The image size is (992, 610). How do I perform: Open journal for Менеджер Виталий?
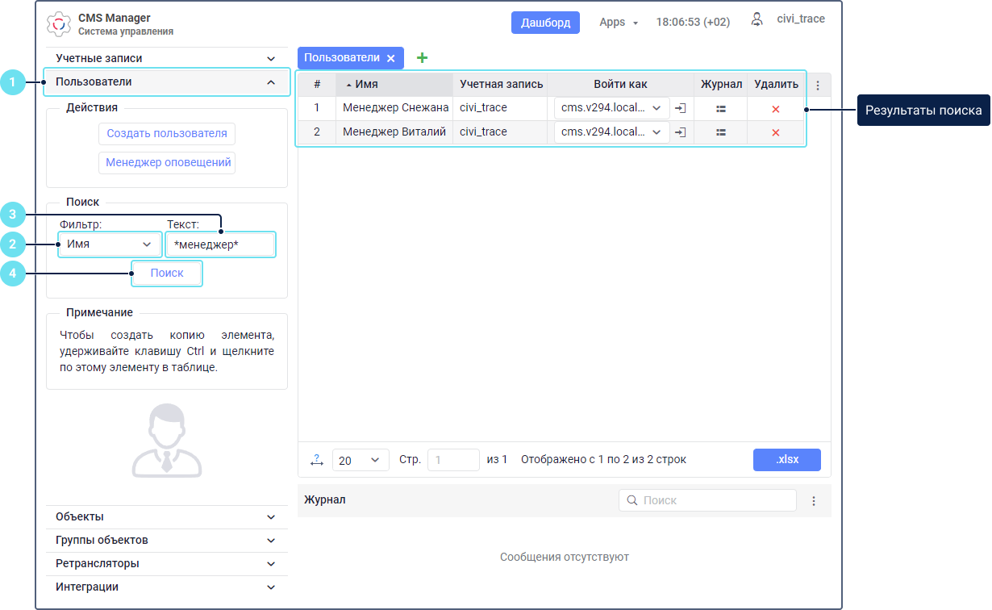[721, 132]
